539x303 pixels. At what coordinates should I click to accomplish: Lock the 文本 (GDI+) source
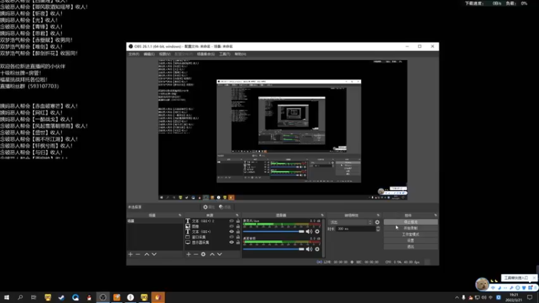238,232
